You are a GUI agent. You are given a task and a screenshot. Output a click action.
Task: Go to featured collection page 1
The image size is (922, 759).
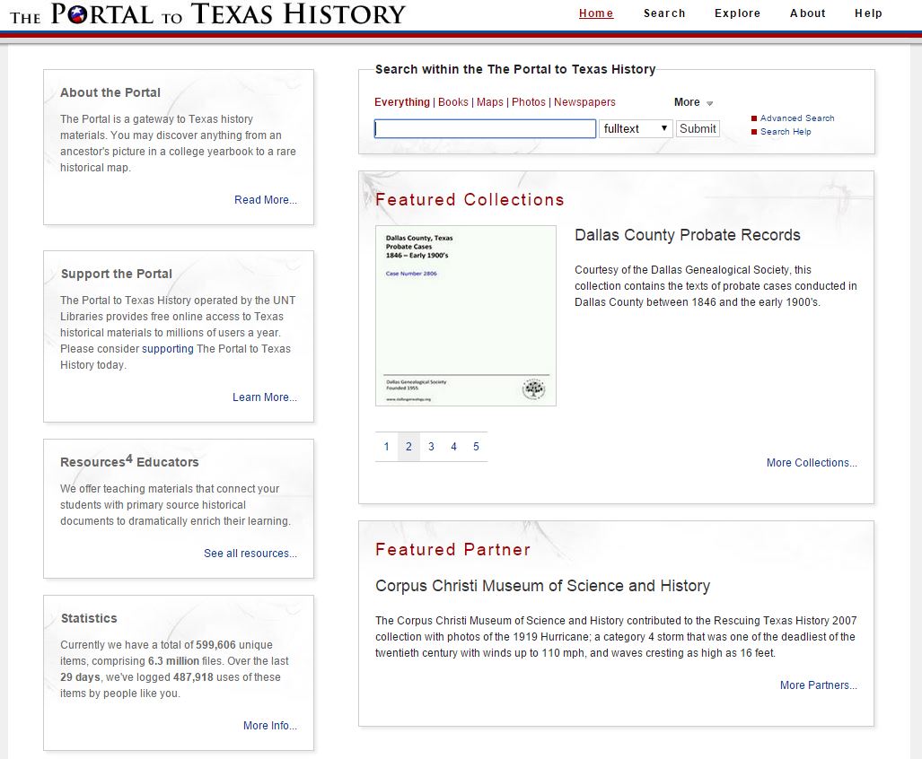tap(386, 447)
